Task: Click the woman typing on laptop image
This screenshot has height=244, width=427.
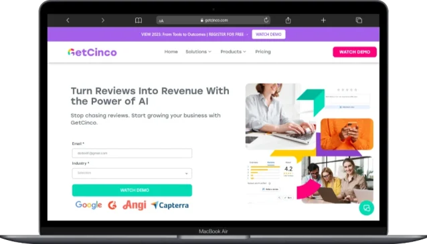Action: [x=280, y=117]
